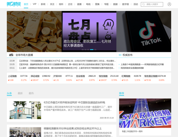
Task: Open 6万亿市值芯片软件板块迎利好 article title
Action: (x=74, y=102)
